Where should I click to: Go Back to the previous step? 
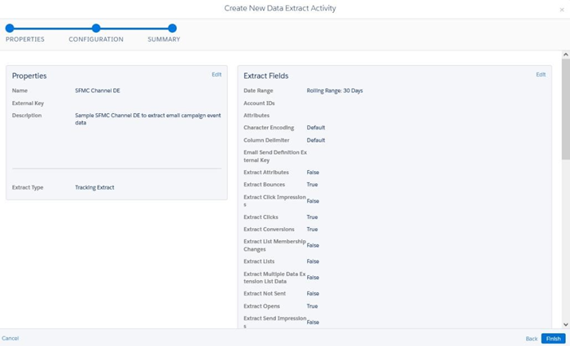531,338
